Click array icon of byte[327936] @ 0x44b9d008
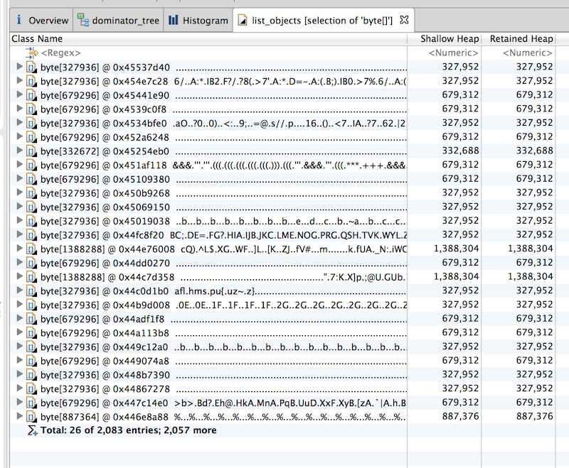The width and height of the screenshot is (569, 468). [x=31, y=305]
